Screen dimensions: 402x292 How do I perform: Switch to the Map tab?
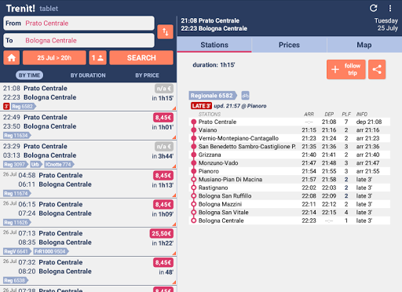click(x=364, y=45)
